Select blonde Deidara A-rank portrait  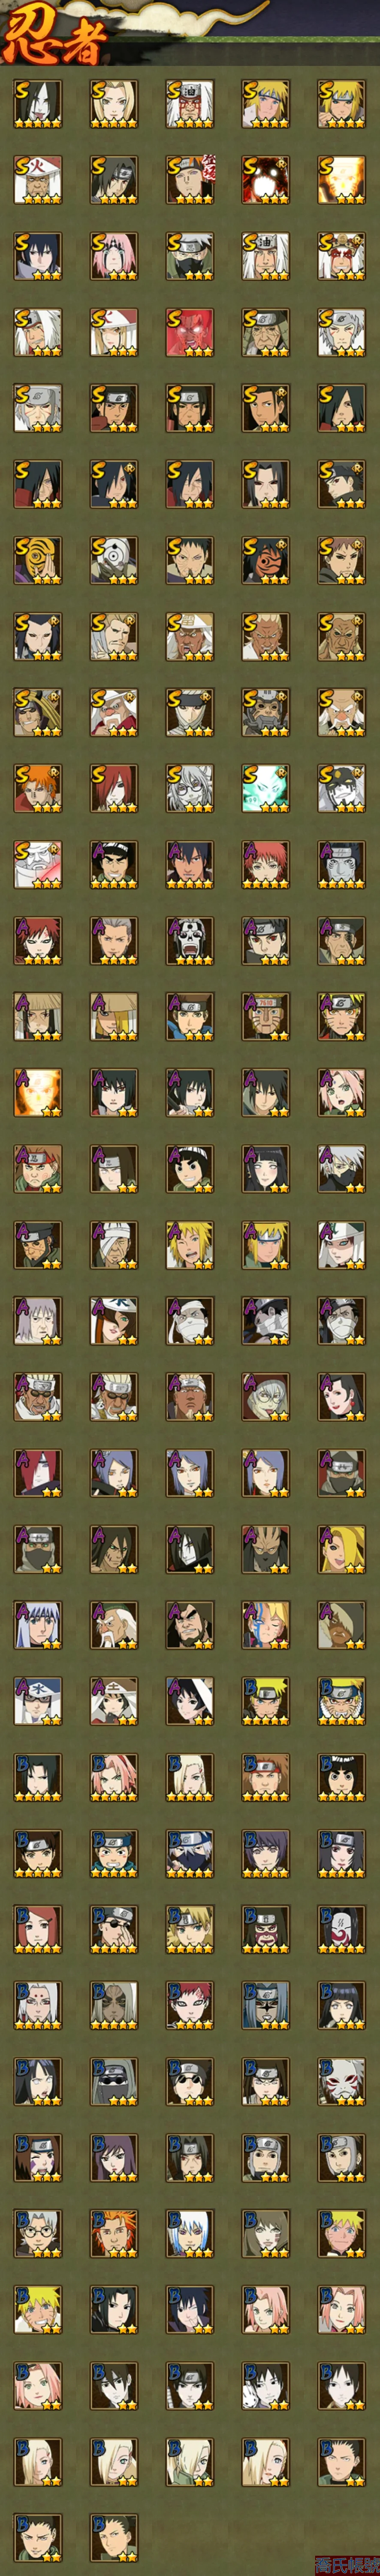[342, 1548]
